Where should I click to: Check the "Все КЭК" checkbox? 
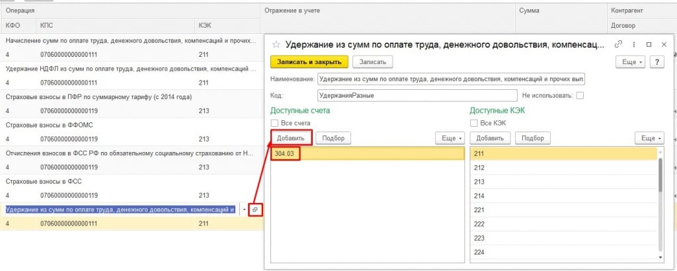coord(473,123)
